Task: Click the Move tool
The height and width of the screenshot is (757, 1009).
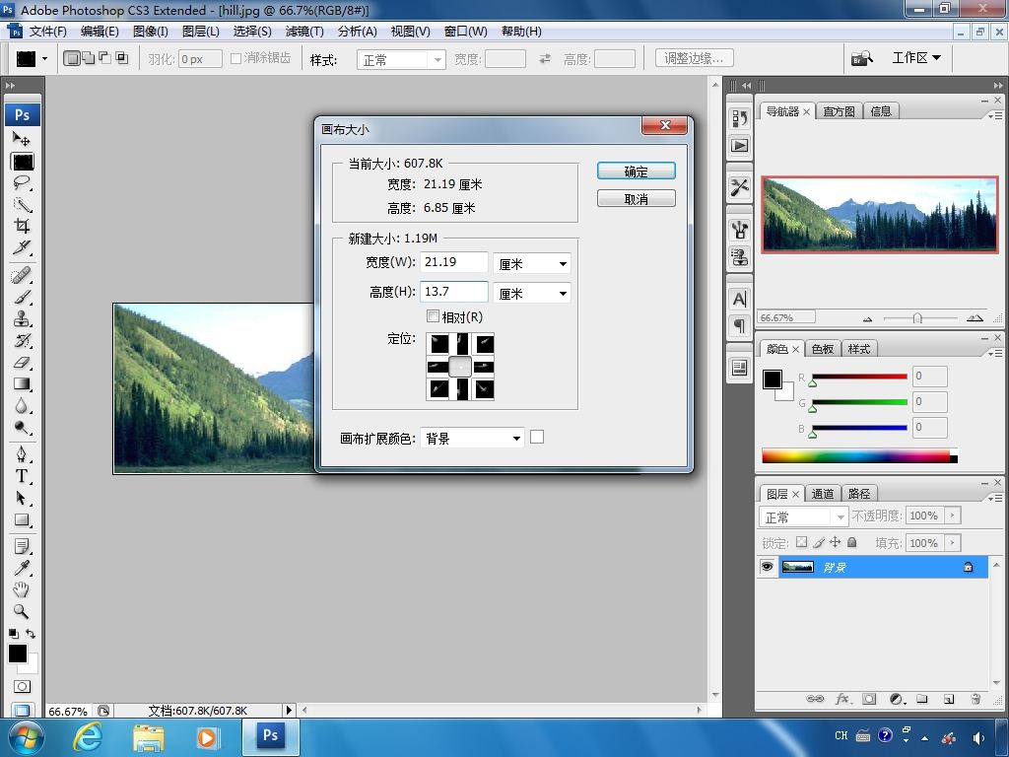Action: (x=22, y=138)
